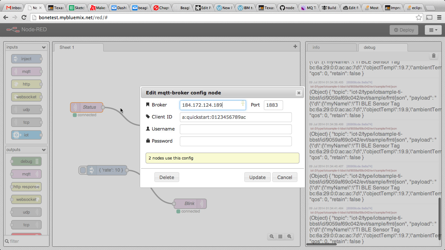Switch to the info tab
Screen dimensions: 445x250
tap(331, 47)
